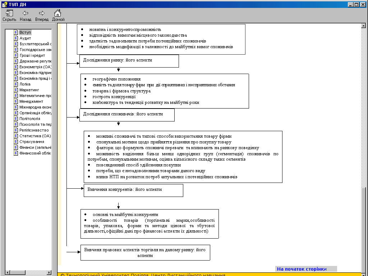The width and height of the screenshot is (368, 276).
Task: Go back with the Назад arrow
Action: click(26, 13)
